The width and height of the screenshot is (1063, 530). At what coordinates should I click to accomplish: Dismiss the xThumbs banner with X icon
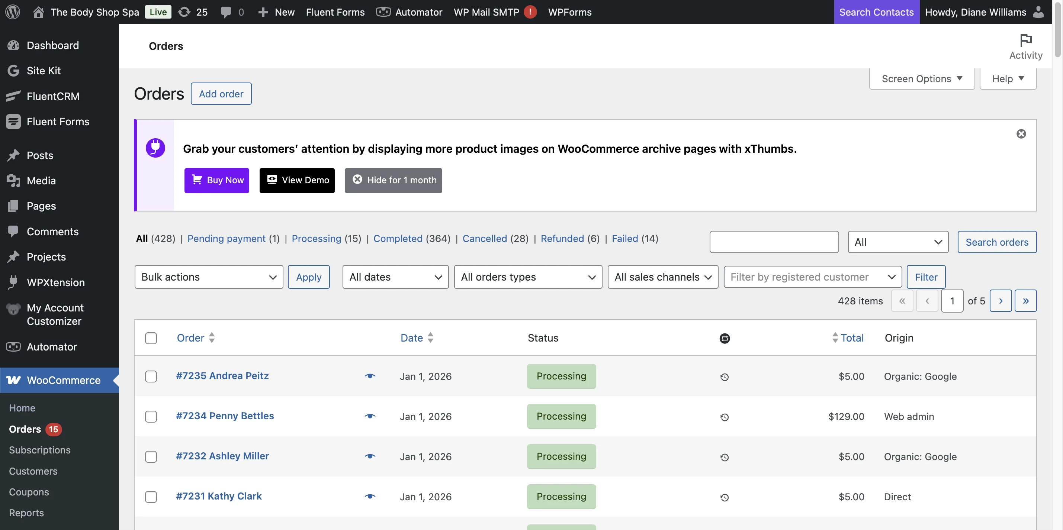(x=1021, y=134)
